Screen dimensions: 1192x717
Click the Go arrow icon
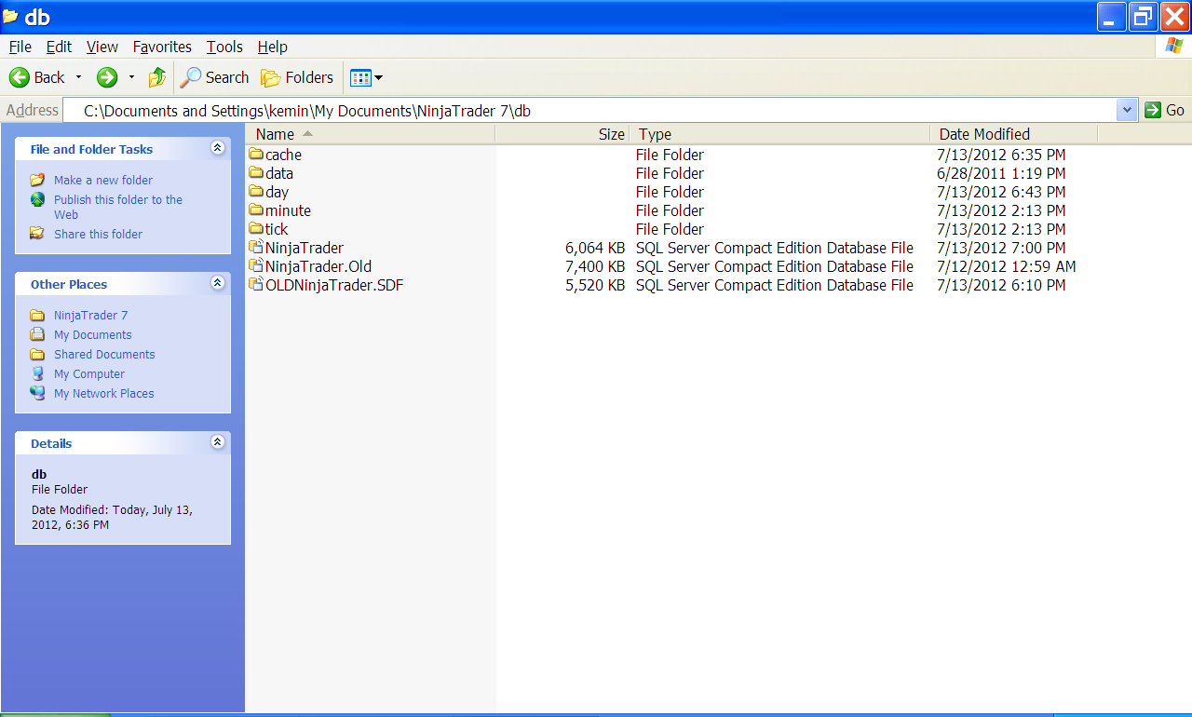click(1153, 110)
